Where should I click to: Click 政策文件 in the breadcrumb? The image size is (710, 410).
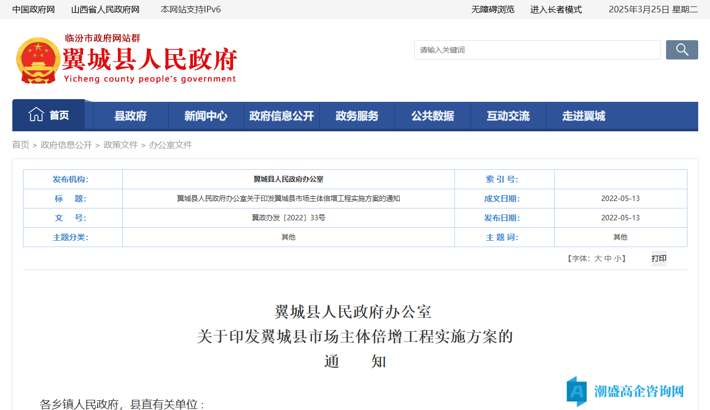(x=121, y=145)
